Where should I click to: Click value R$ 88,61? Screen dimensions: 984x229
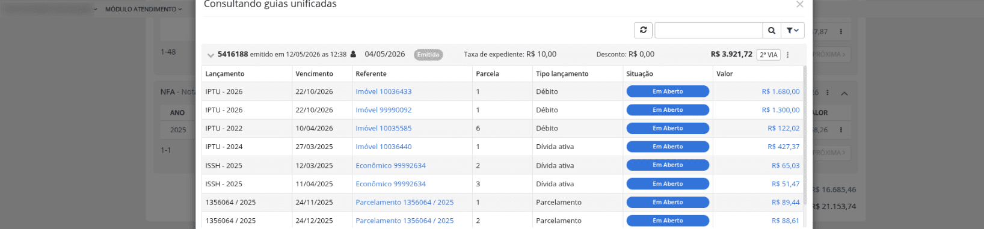786,221
